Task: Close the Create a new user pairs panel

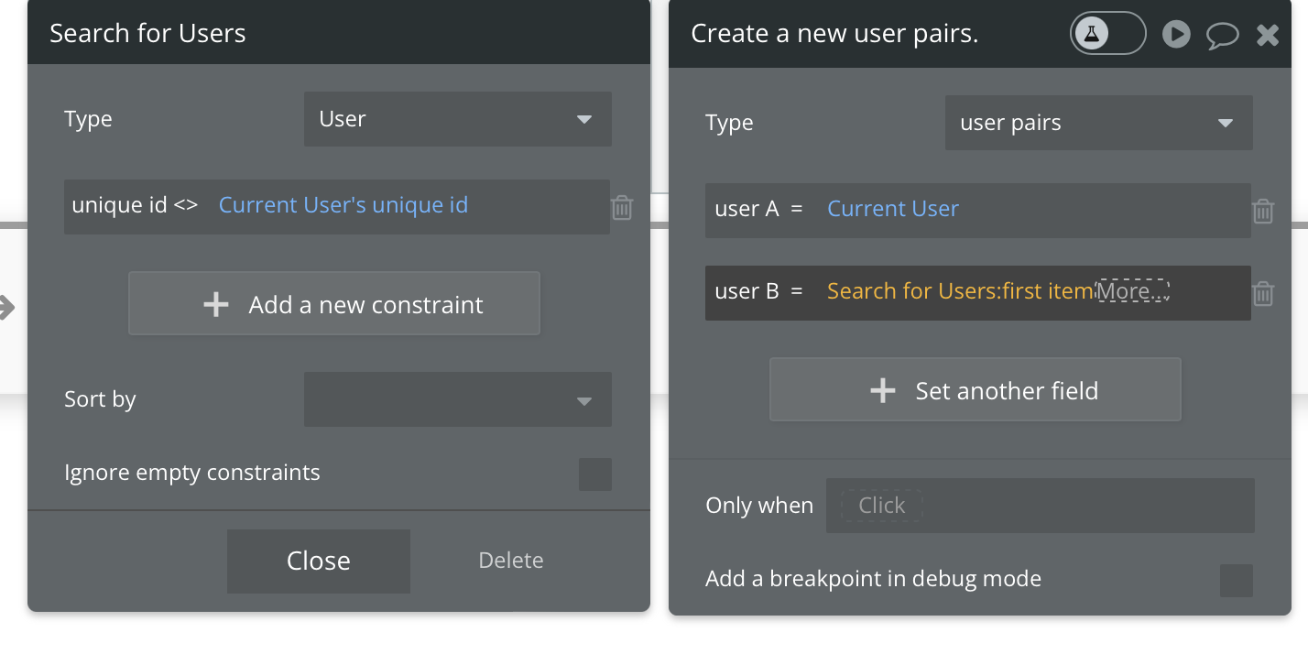Action: click(x=1268, y=36)
